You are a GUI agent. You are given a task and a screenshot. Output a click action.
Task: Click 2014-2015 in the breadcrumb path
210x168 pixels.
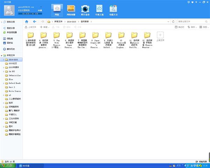[x=71, y=22]
